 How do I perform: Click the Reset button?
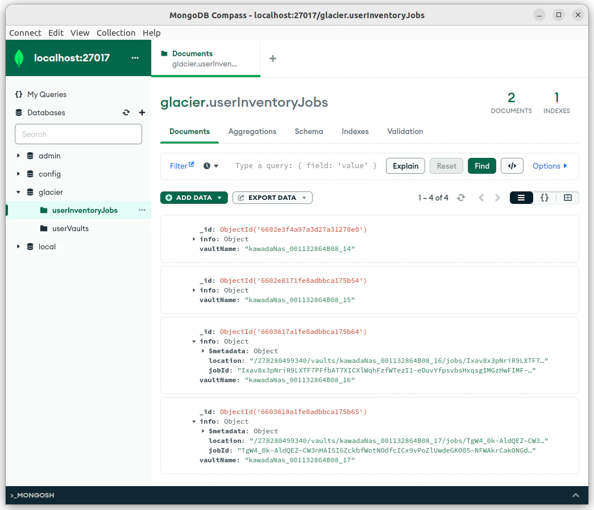pos(446,166)
